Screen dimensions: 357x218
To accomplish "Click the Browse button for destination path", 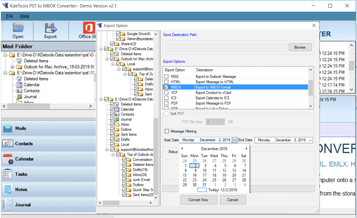I will point(300,47).
